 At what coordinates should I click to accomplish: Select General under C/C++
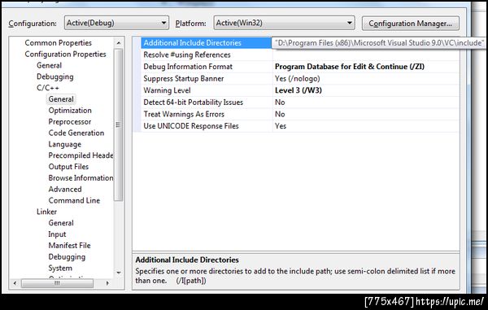61,99
